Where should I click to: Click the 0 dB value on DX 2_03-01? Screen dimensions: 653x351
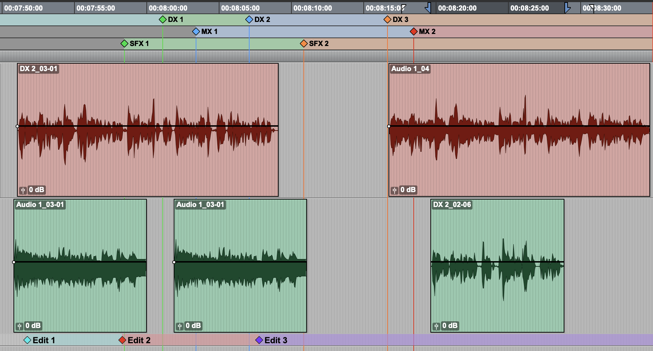pyautogui.click(x=37, y=190)
